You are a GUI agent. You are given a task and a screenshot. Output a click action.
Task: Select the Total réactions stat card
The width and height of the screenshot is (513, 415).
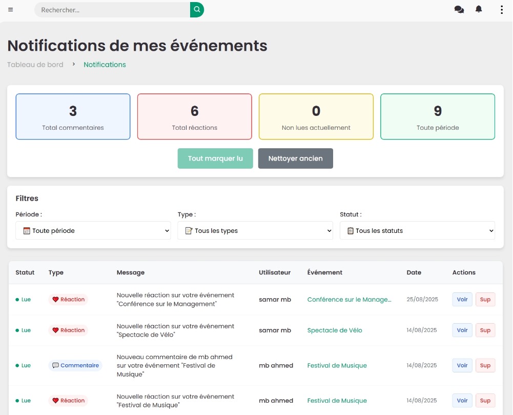point(195,116)
